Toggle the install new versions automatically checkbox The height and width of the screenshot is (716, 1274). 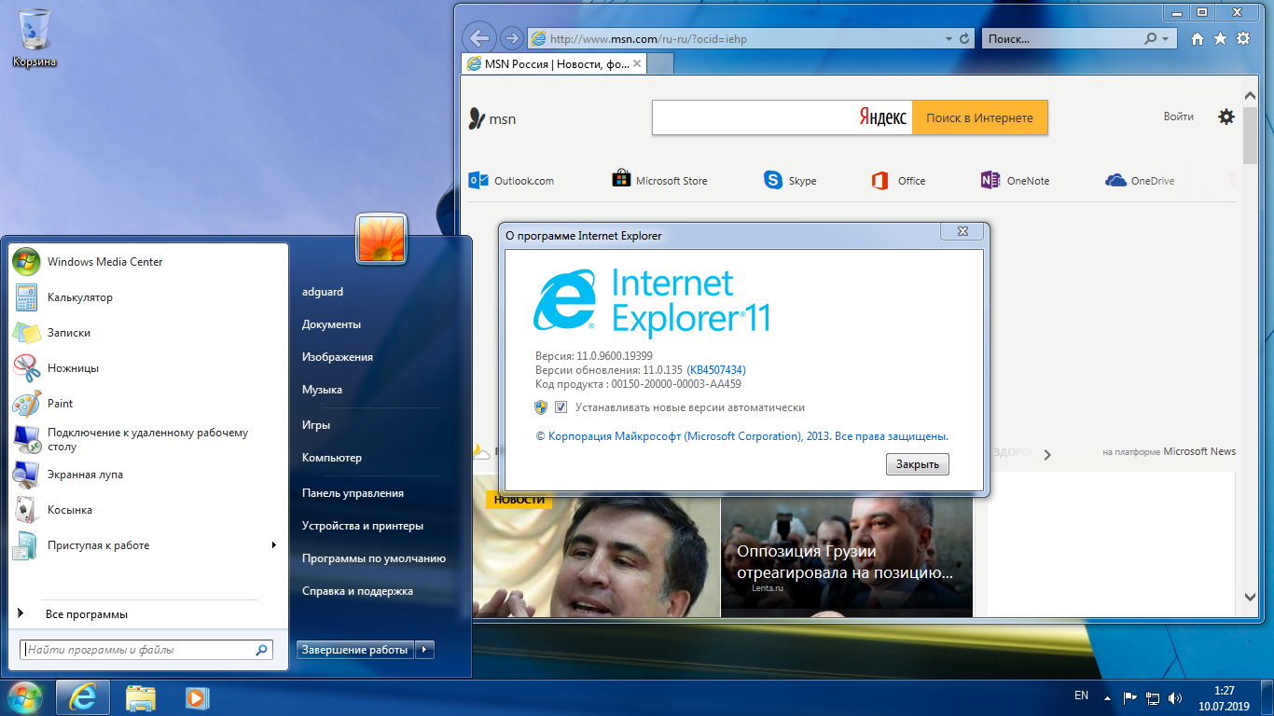561,407
